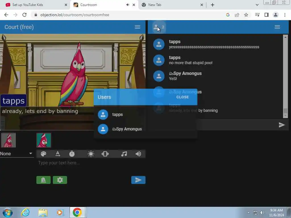The image size is (291, 218).
Task: Select Spy Amongus in Users list
Action: [x=145, y=129]
